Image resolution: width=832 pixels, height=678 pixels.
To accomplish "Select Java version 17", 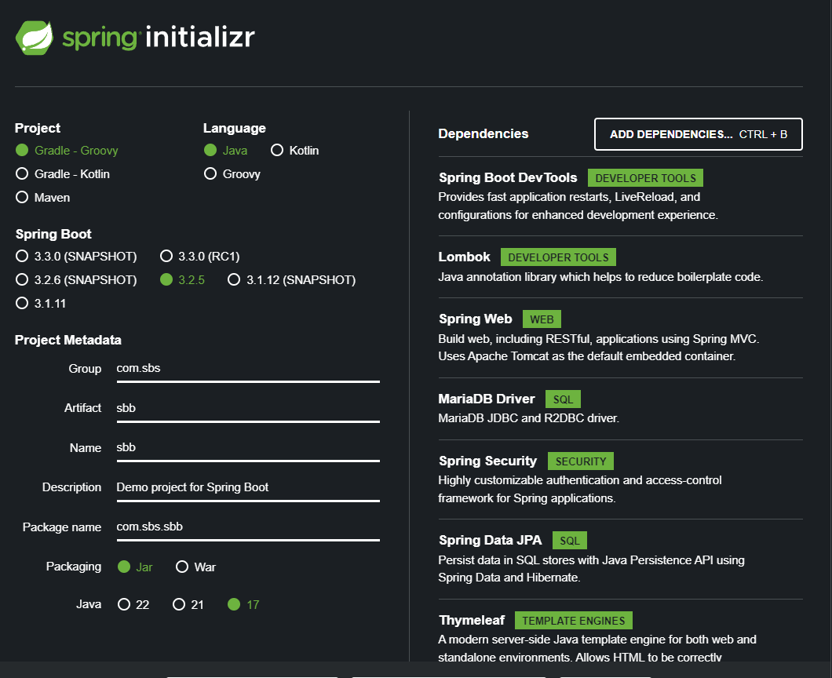I will (243, 605).
